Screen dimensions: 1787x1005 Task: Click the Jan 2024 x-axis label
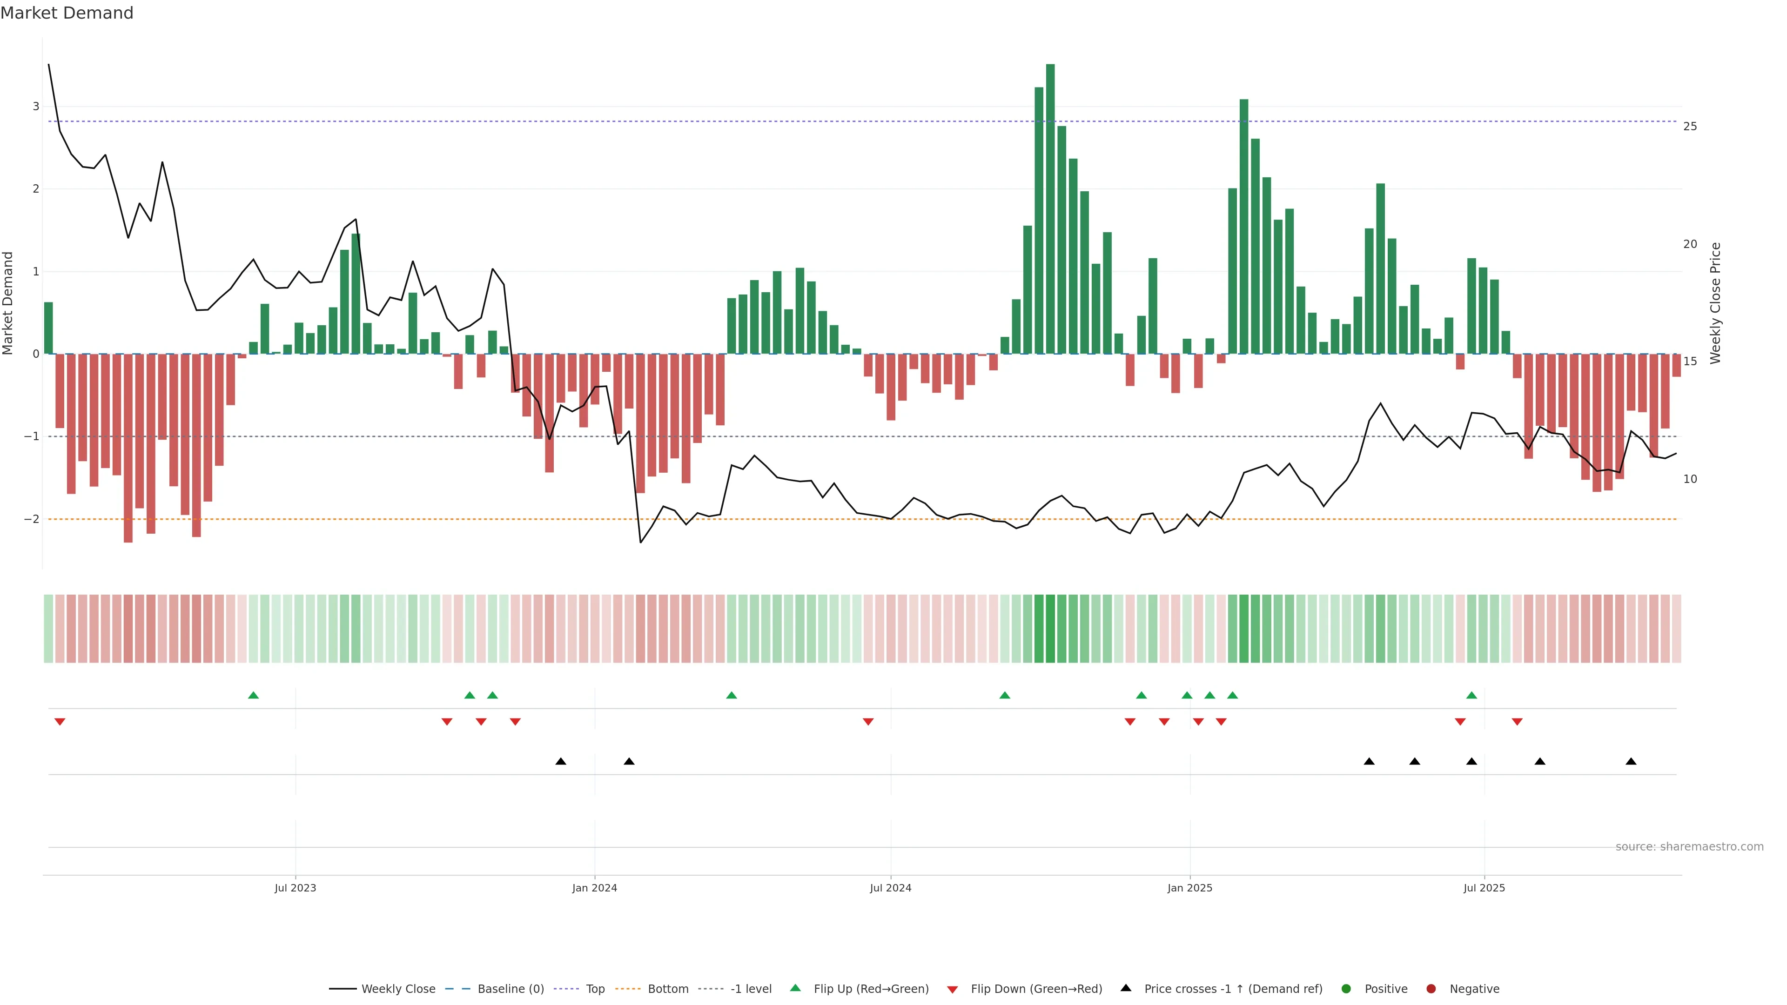tap(595, 888)
